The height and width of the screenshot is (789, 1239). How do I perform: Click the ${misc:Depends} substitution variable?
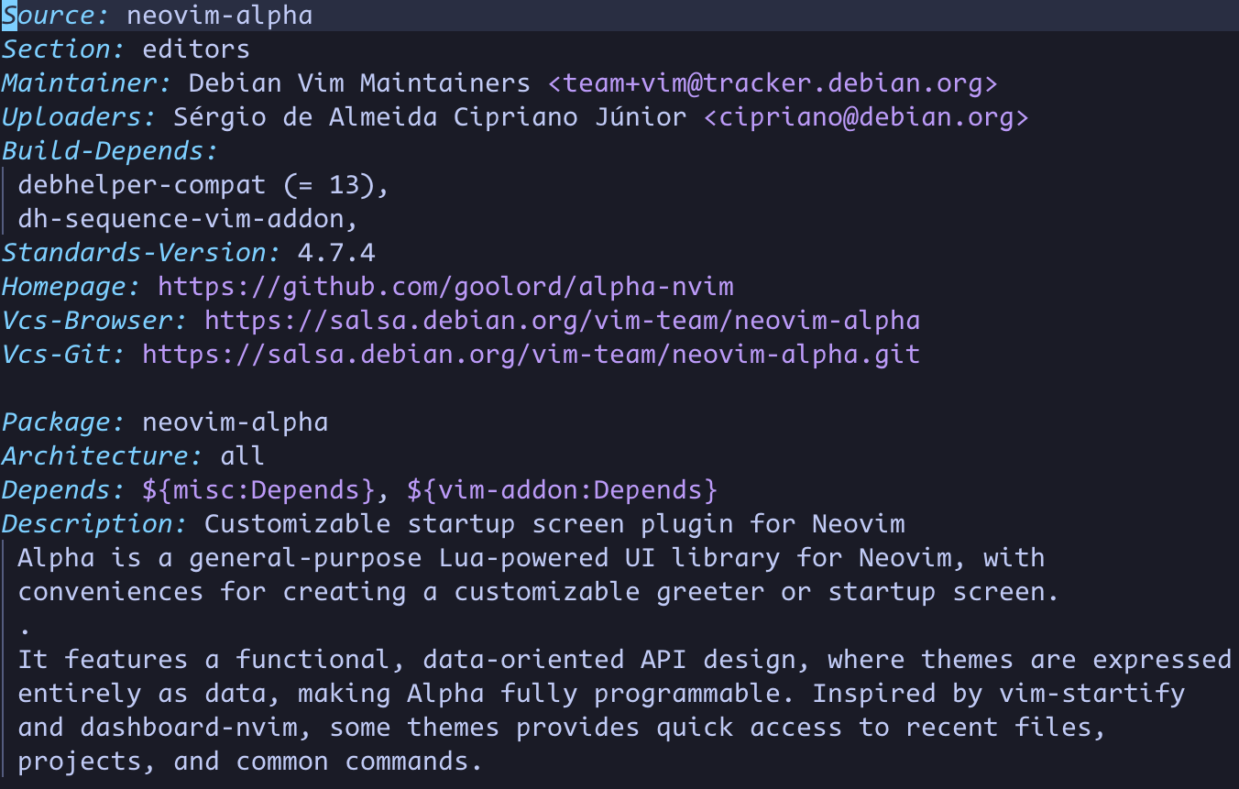(258, 490)
